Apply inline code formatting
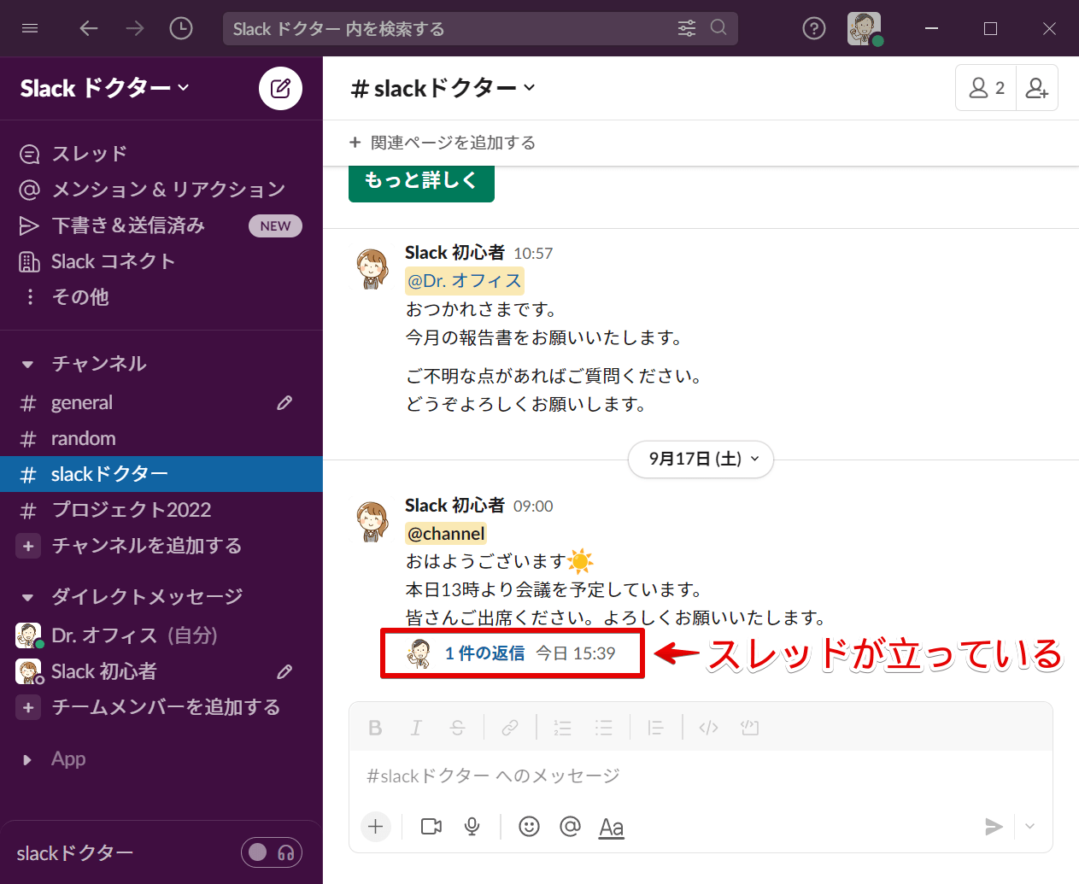Image resolution: width=1079 pixels, height=884 pixels. (x=708, y=728)
